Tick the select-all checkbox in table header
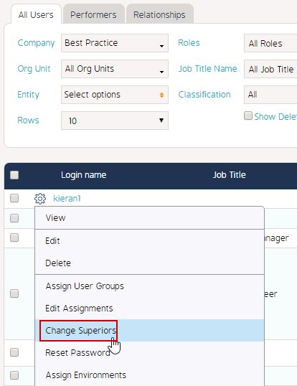297x386 pixels. click(x=14, y=175)
